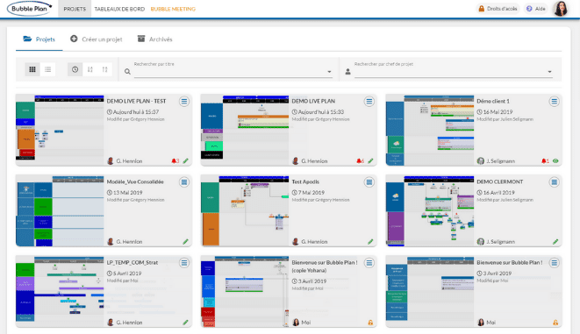Switch to the Projets tab
Screen dimensions: 580x334
[x=39, y=39]
